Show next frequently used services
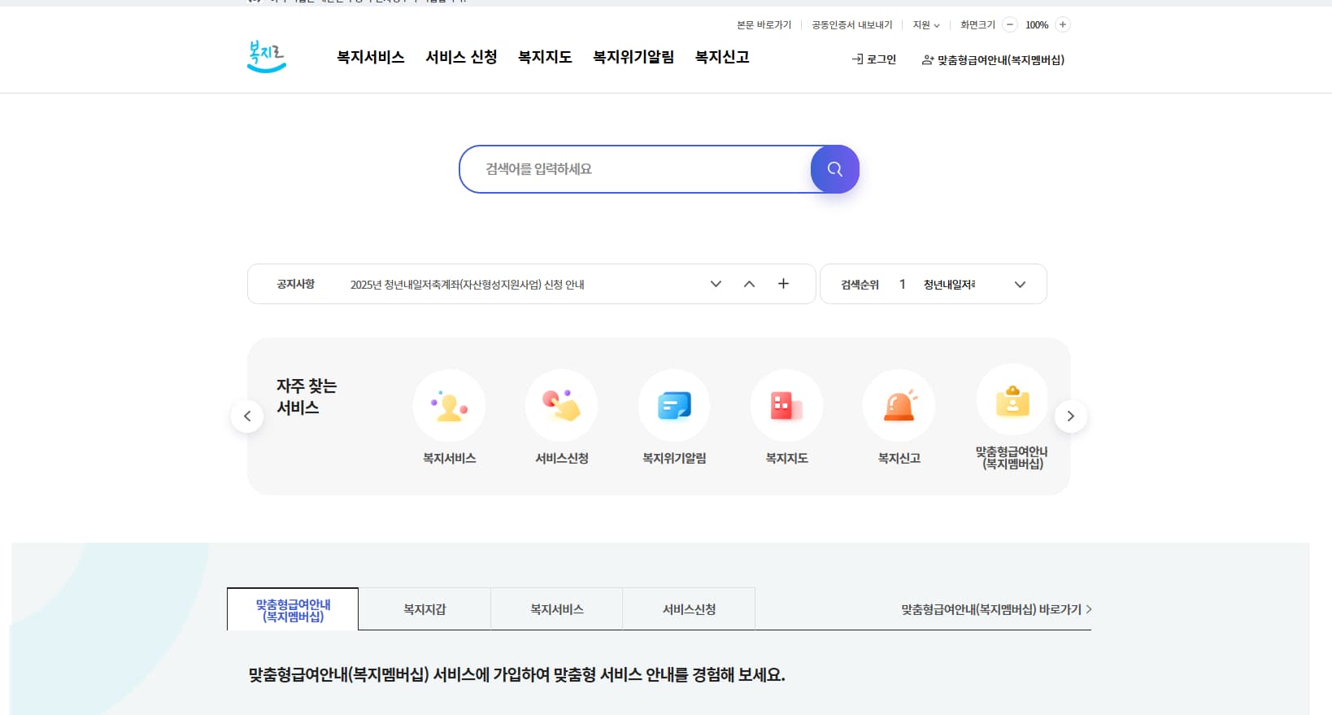The image size is (1332, 715). 1071,416
